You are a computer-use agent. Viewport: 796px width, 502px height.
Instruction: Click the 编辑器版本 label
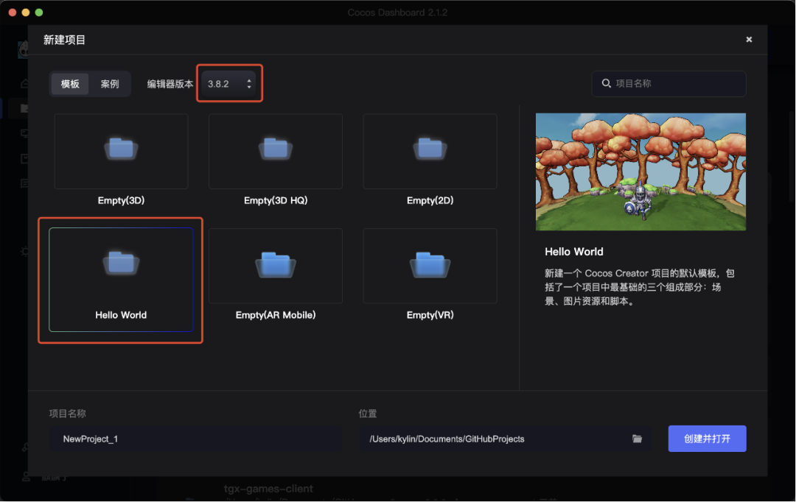click(x=170, y=84)
